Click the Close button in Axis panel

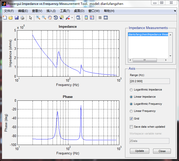pyautogui.click(x=162, y=151)
